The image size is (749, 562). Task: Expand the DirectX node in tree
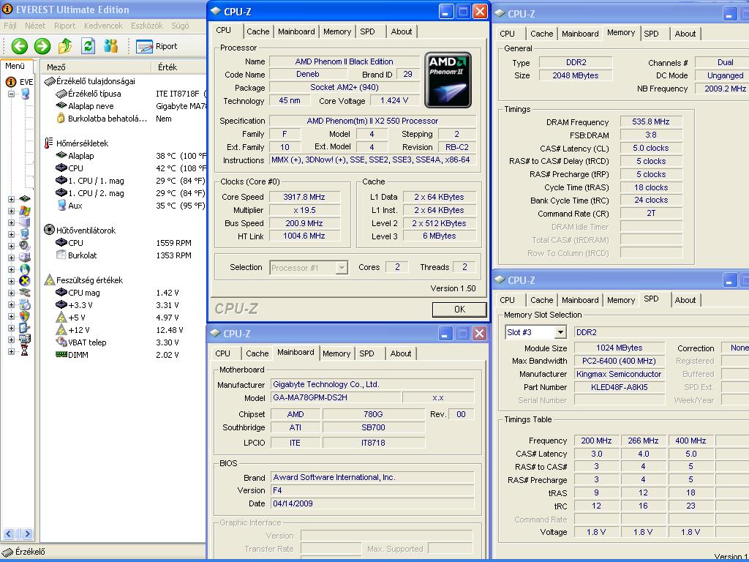11,281
